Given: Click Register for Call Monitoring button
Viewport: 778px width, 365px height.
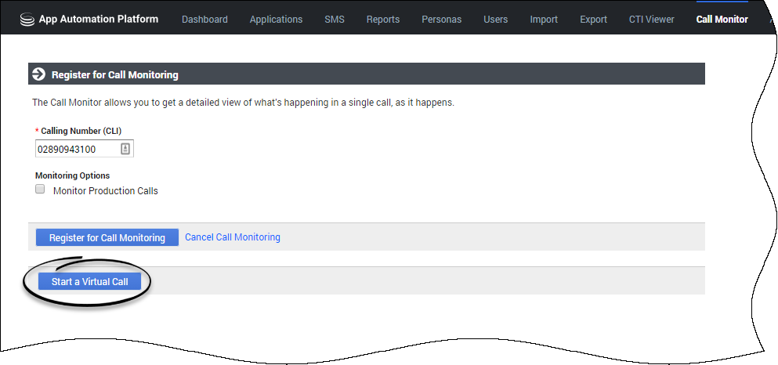Looking at the screenshot, I should tap(107, 237).
